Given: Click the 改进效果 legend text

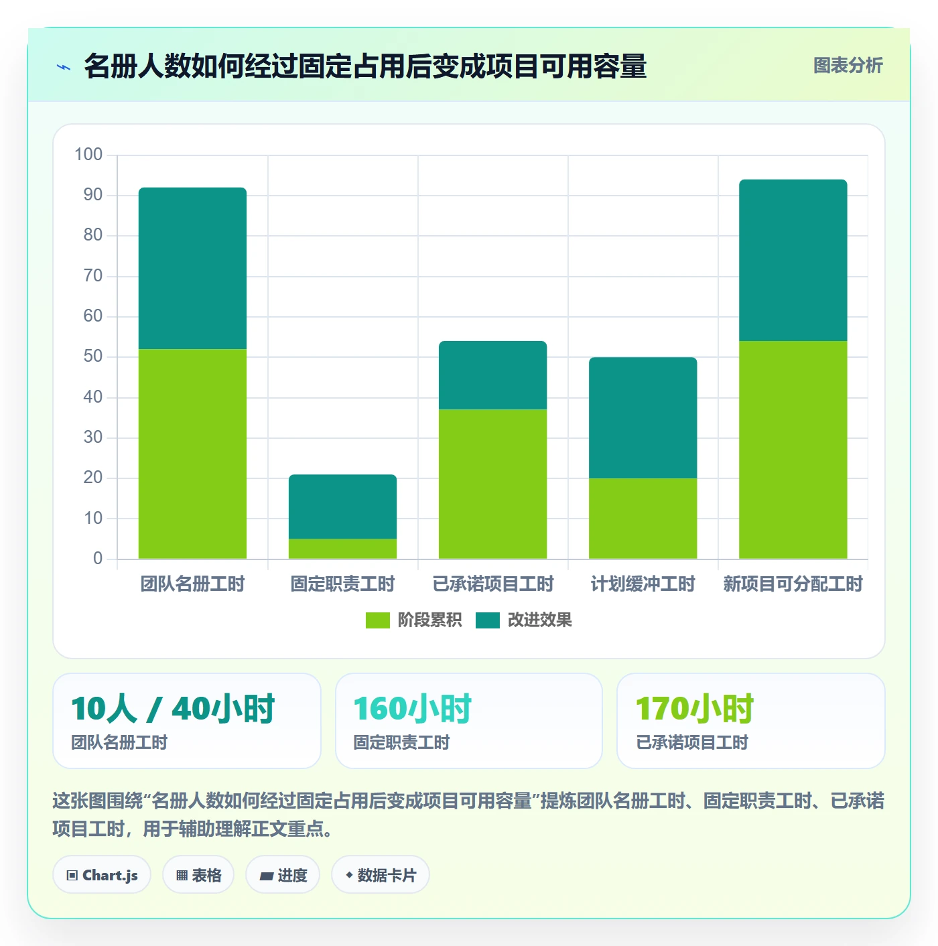Looking at the screenshot, I should coord(539,620).
